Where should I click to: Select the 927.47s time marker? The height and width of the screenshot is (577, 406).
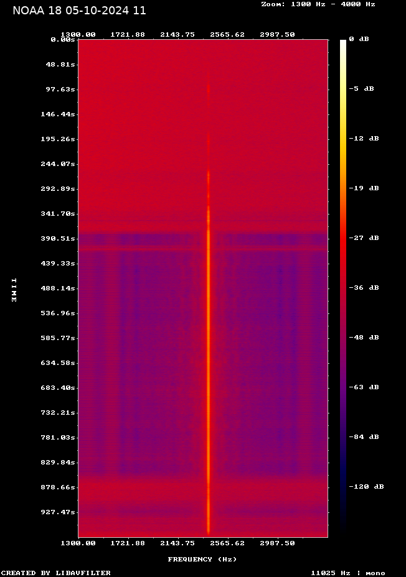59,512
